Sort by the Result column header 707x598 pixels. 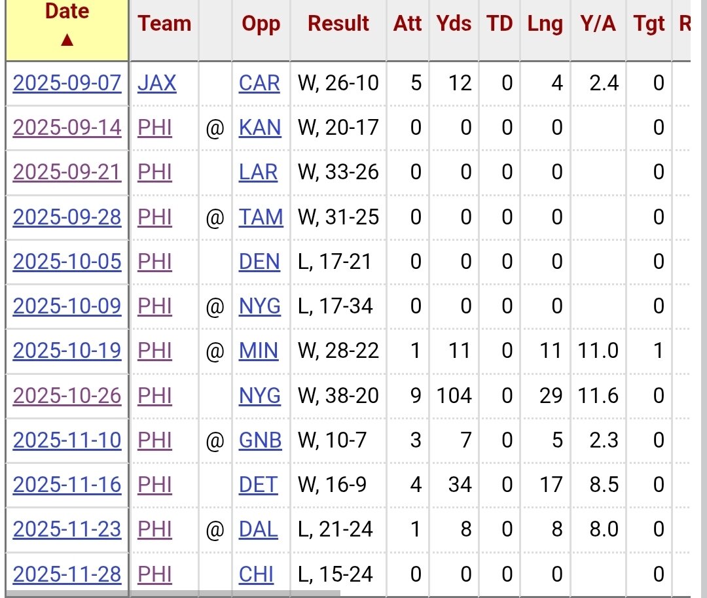click(338, 24)
